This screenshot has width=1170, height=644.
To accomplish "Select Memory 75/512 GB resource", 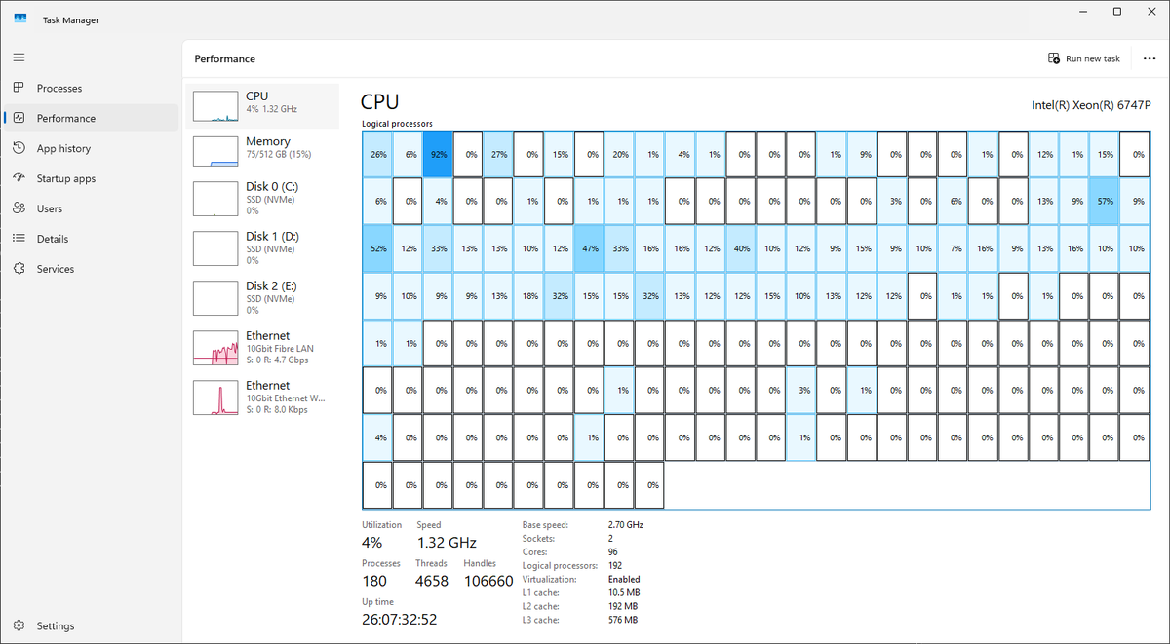I will (263, 150).
